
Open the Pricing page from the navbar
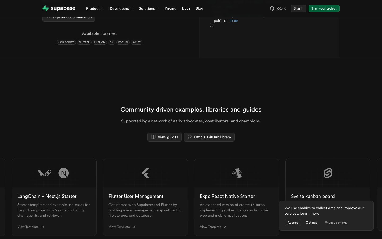[x=170, y=8]
